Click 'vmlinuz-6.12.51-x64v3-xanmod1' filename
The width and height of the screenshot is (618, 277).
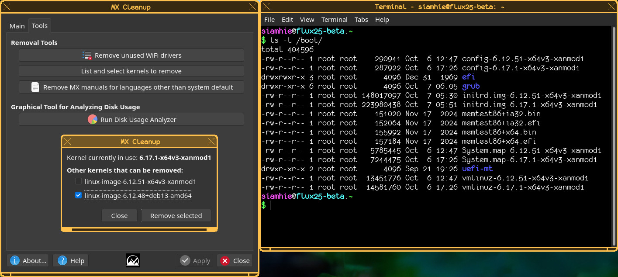point(525,178)
